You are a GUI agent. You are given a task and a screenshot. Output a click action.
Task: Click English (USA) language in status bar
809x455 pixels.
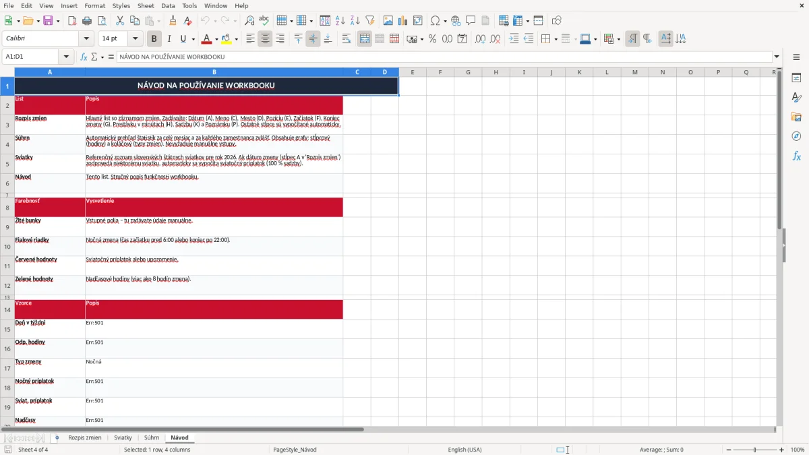465,450
